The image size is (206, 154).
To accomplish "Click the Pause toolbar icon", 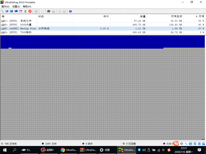I will [25, 11].
